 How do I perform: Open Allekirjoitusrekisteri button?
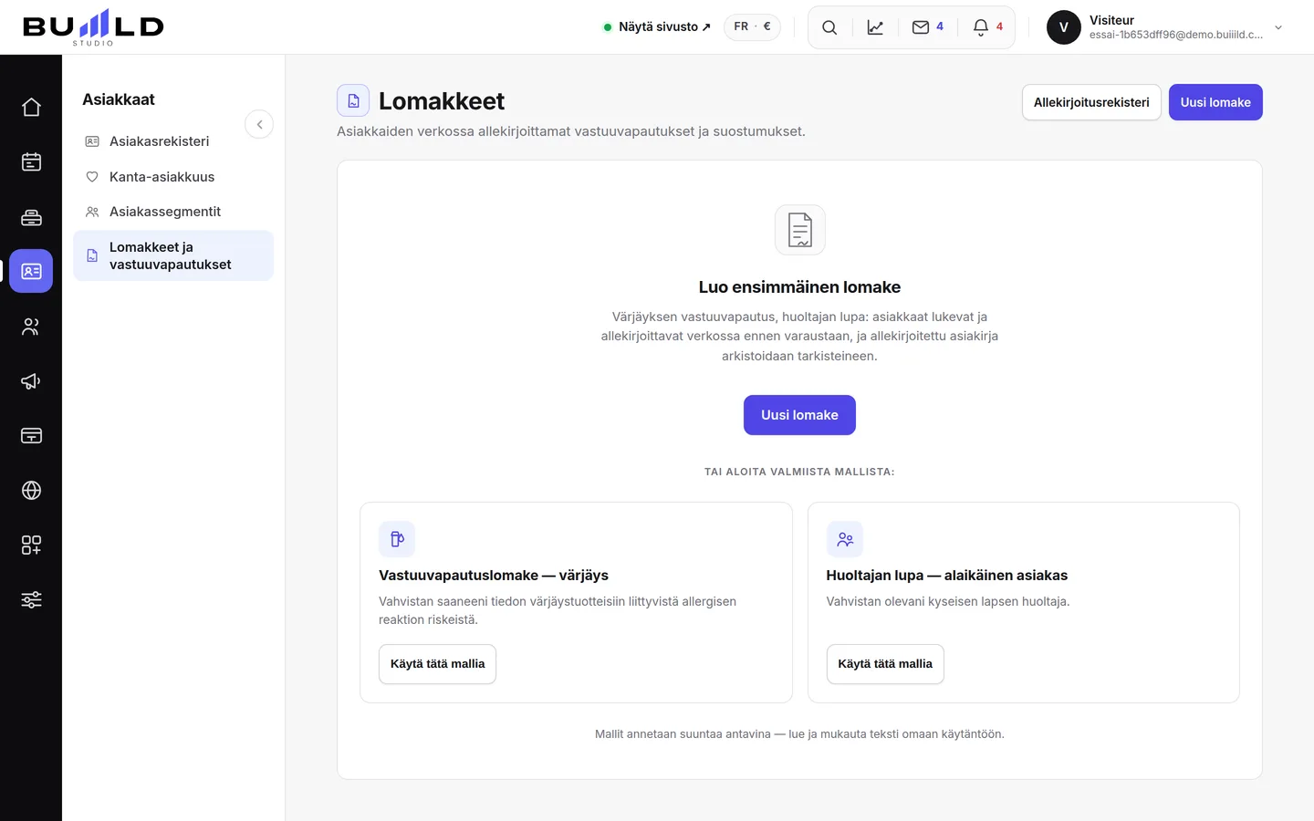(x=1091, y=102)
